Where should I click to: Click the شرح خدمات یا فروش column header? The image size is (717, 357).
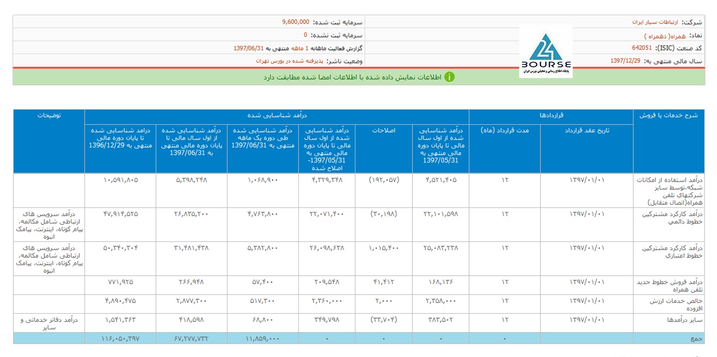click(668, 116)
